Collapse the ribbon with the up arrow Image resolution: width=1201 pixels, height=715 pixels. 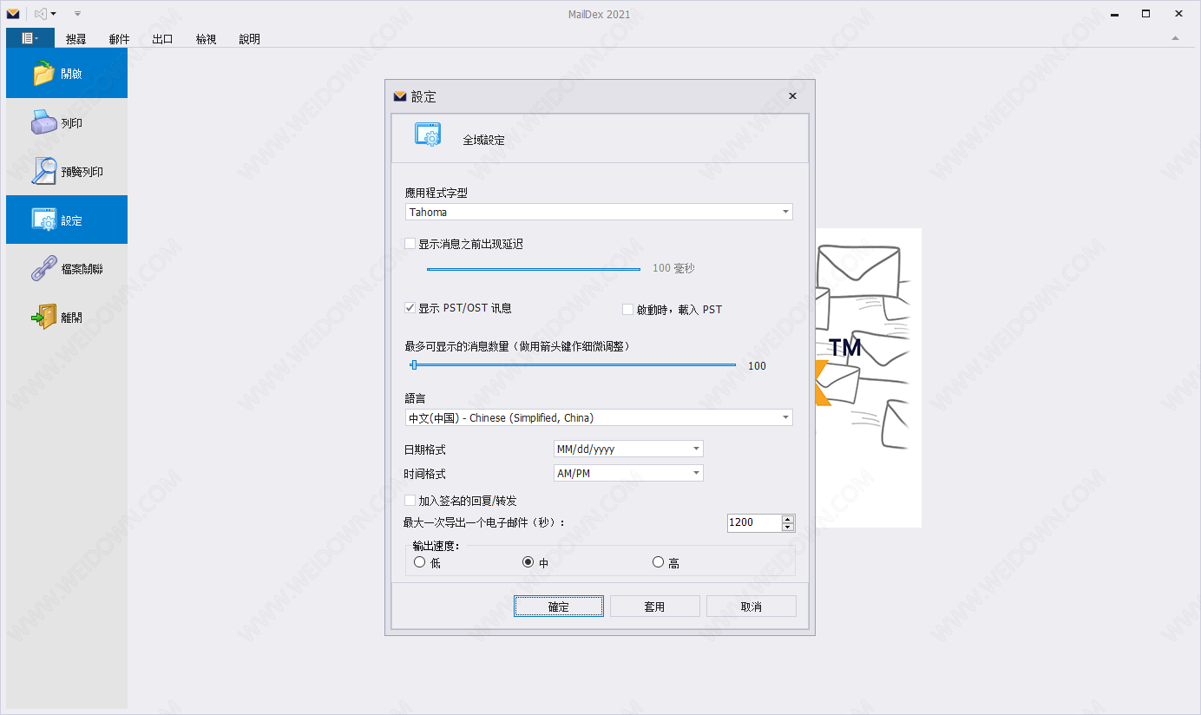(x=1175, y=38)
